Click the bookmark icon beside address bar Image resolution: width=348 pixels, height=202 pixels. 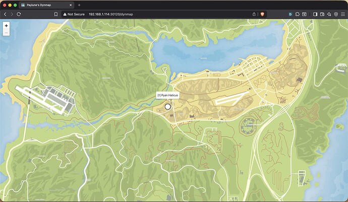coord(56,15)
